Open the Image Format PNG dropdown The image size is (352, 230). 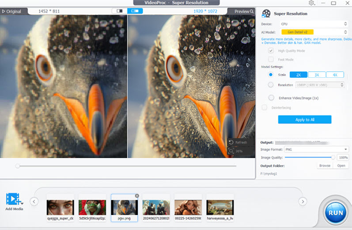click(x=317, y=150)
